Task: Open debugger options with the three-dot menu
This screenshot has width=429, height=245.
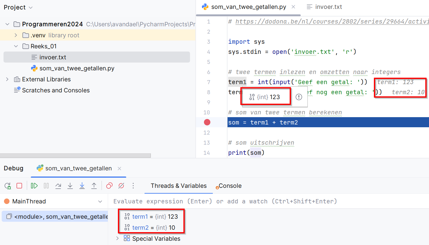Action: pyautogui.click(x=133, y=186)
